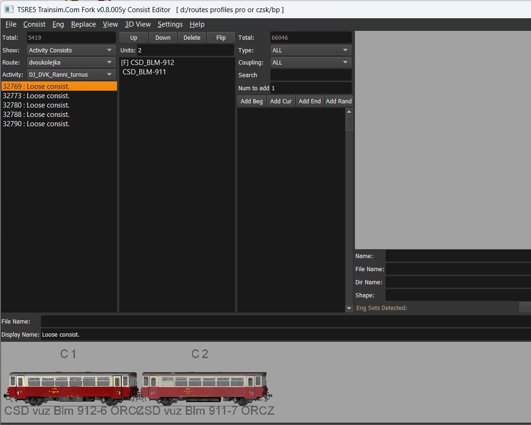This screenshot has height=425, width=531.
Task: Open the Activity dropdown DJ_DVK_Ranni_turnus
Action: click(71, 74)
